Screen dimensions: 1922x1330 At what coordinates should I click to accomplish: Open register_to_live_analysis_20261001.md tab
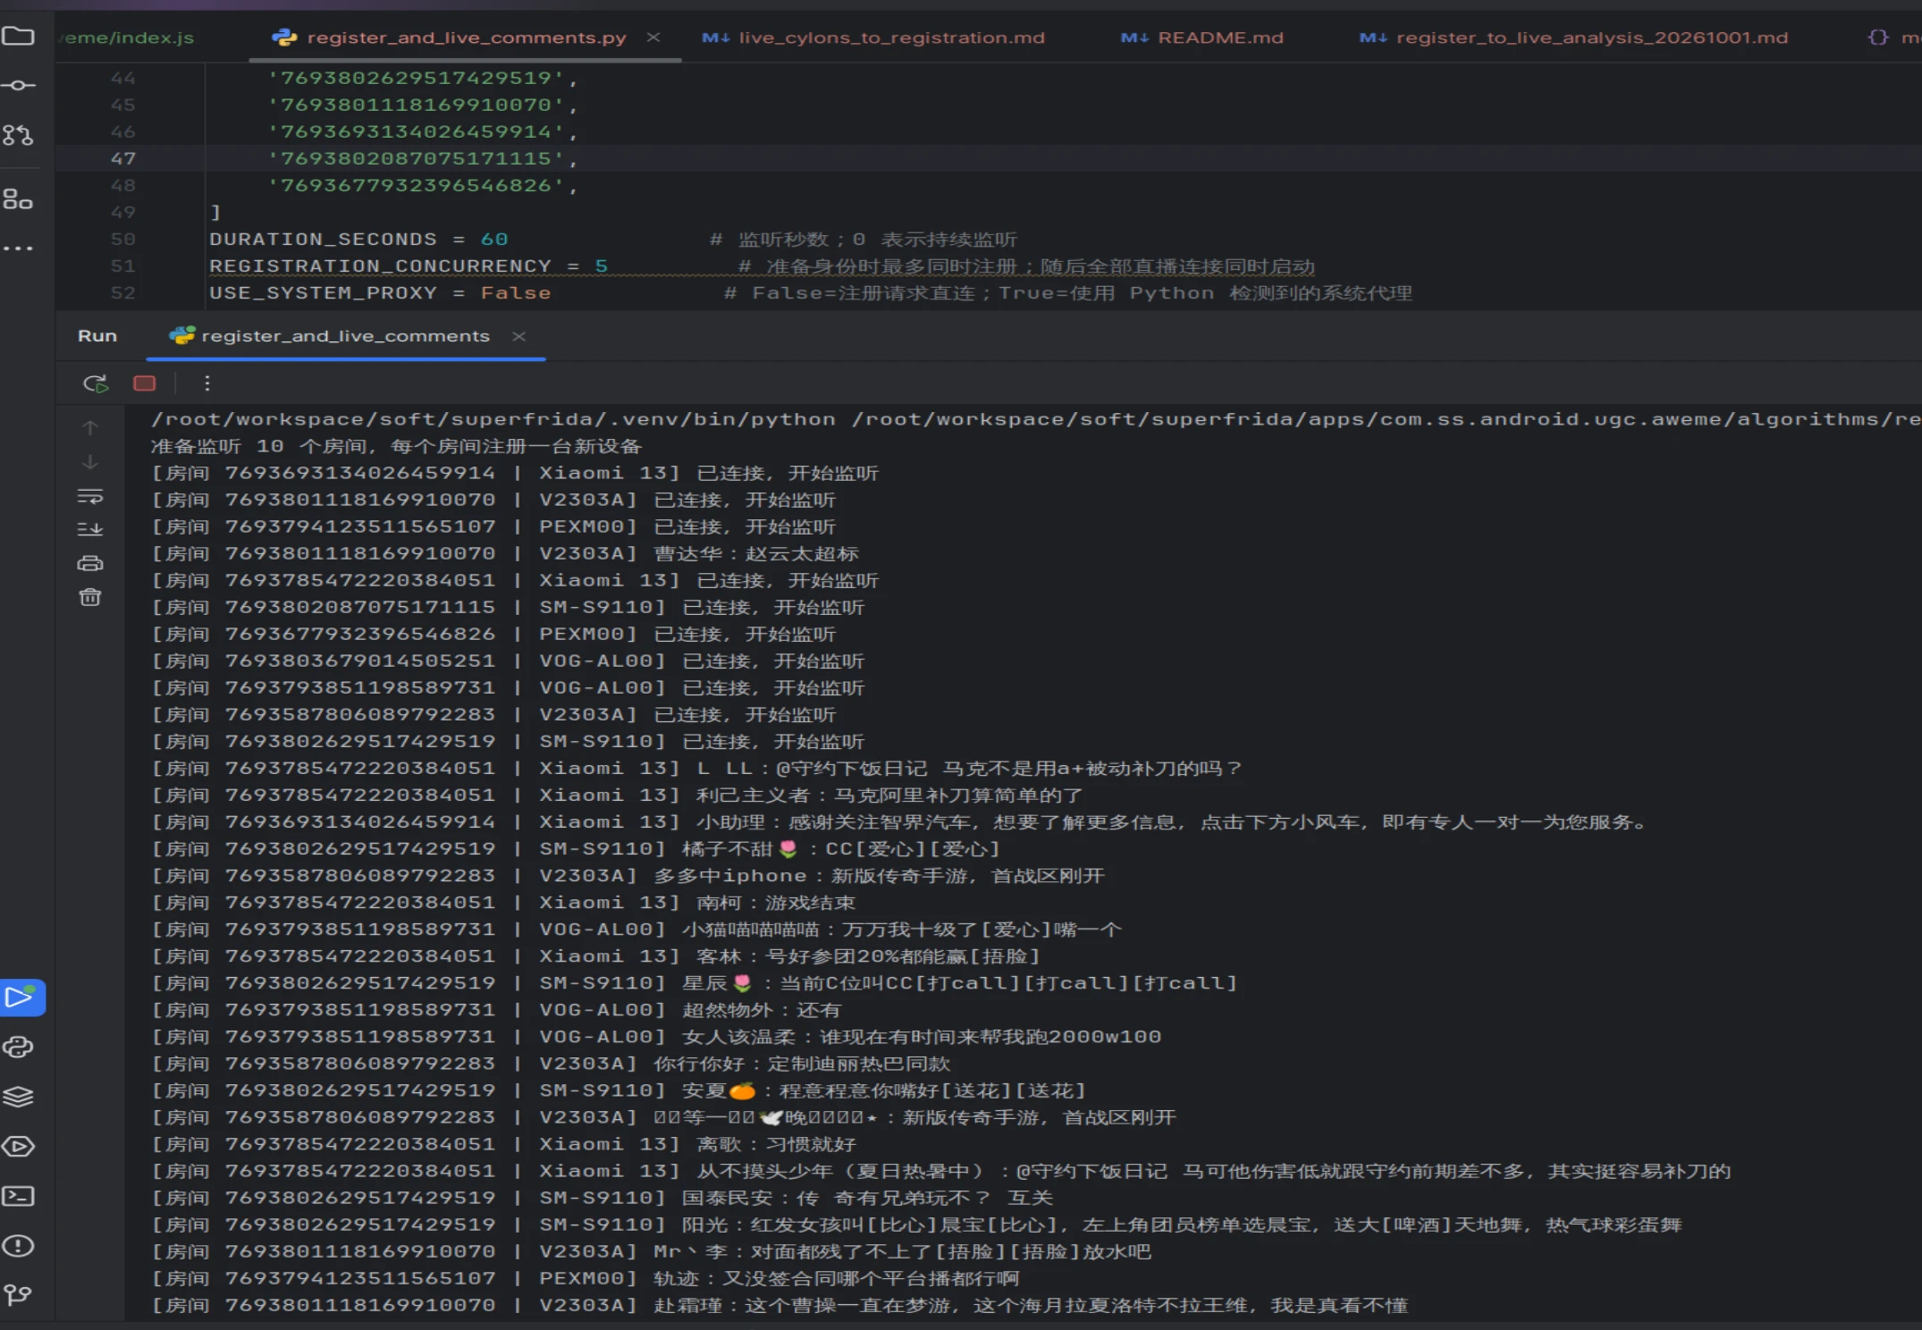pyautogui.click(x=1574, y=38)
